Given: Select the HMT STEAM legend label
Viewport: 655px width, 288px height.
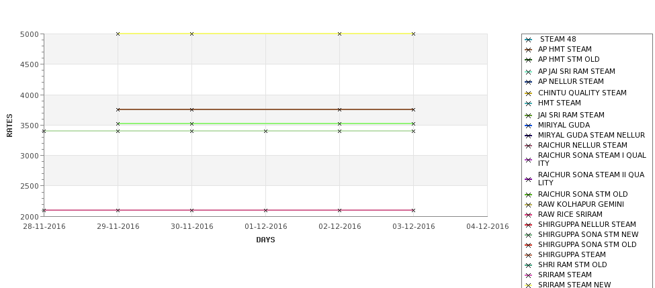Looking at the screenshot, I should click(x=560, y=103).
